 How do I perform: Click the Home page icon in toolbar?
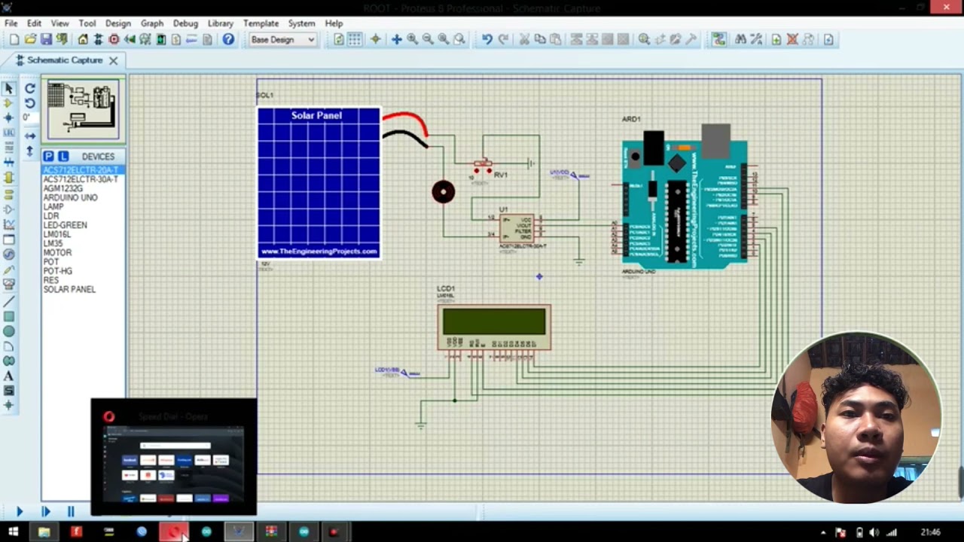click(x=83, y=39)
